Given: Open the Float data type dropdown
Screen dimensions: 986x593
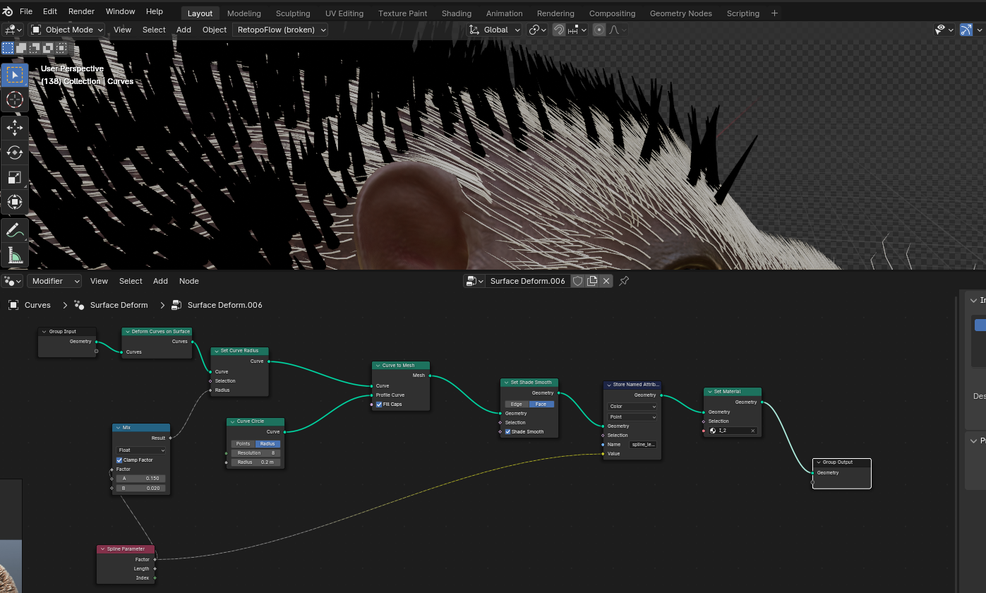Looking at the screenshot, I should [141, 450].
